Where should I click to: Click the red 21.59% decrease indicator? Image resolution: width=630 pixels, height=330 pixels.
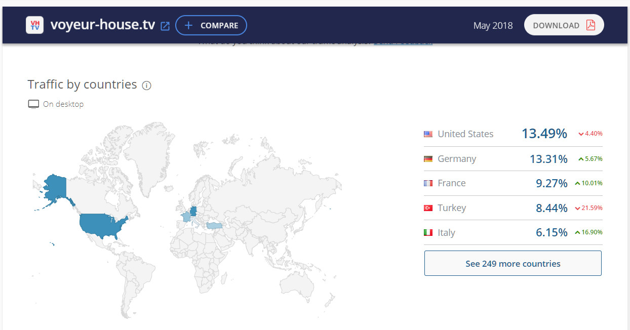click(588, 208)
